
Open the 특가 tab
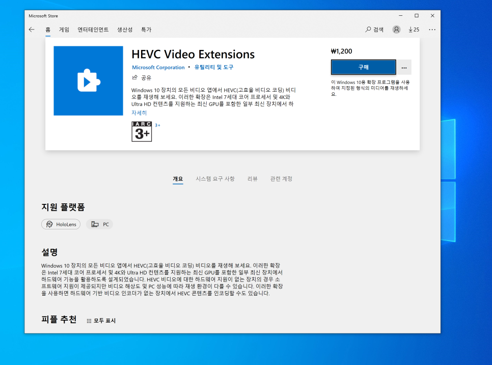pos(146,30)
